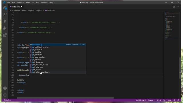Select get_cfg_var suggestion
Screen dimensions: 183x103
pos(57,67)
